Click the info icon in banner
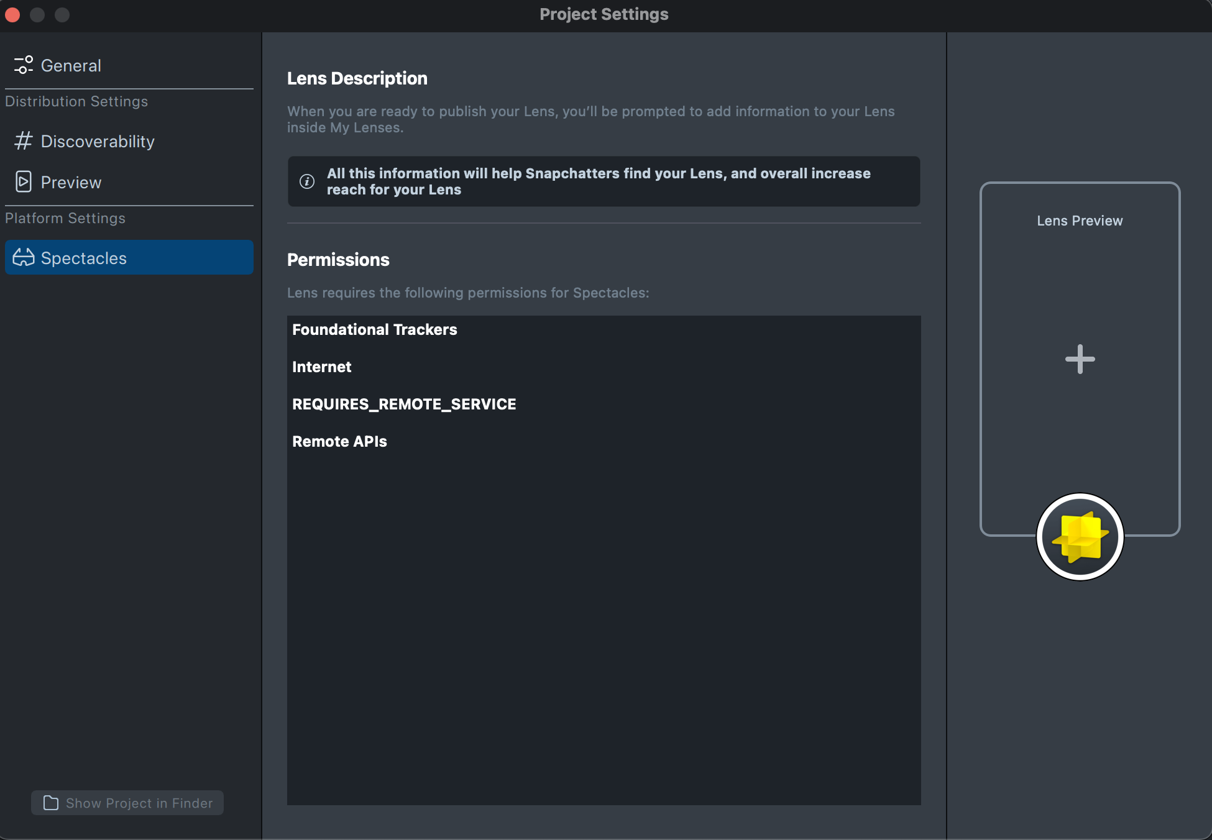 [x=307, y=181]
